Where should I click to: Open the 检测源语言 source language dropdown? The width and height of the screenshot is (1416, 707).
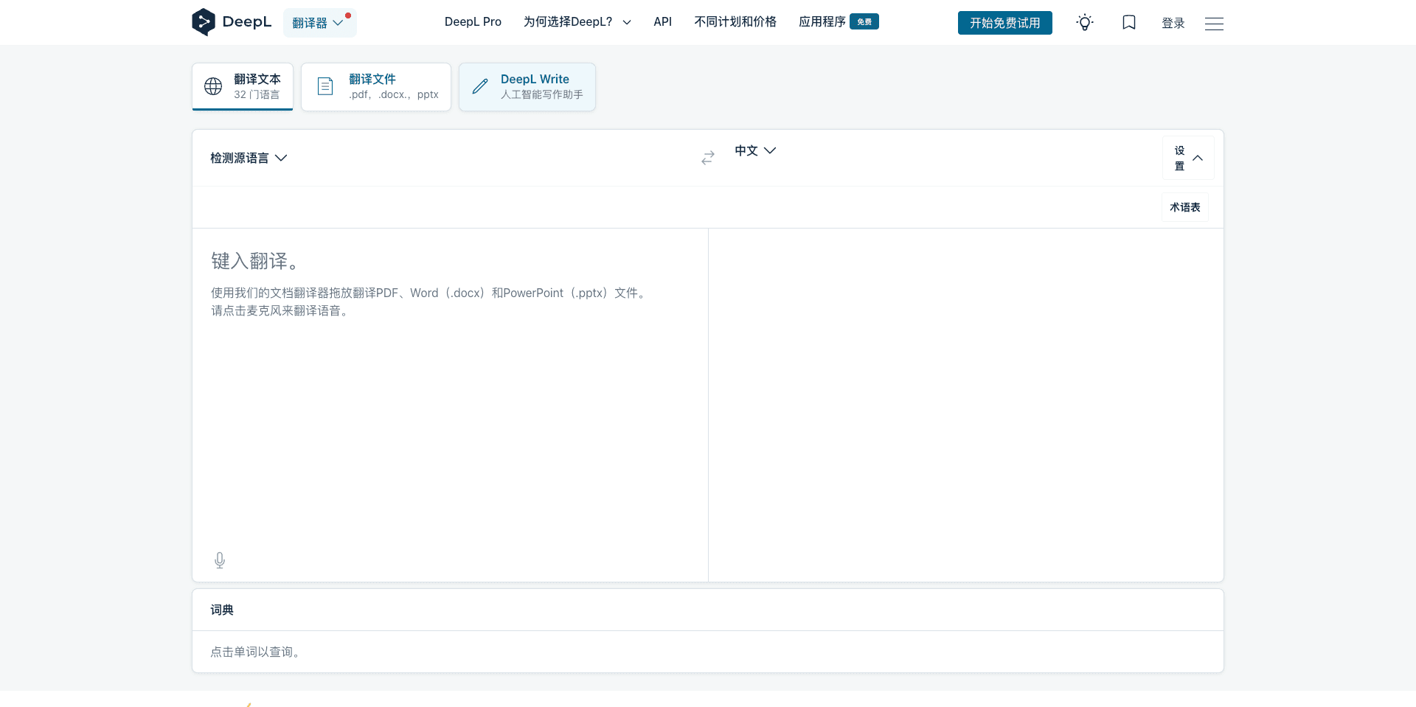pos(249,158)
